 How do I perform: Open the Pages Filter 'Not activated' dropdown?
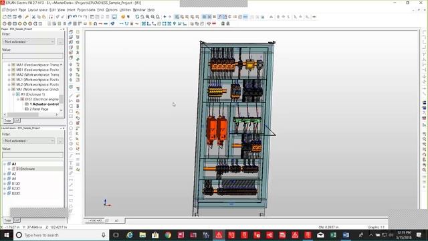(28, 42)
